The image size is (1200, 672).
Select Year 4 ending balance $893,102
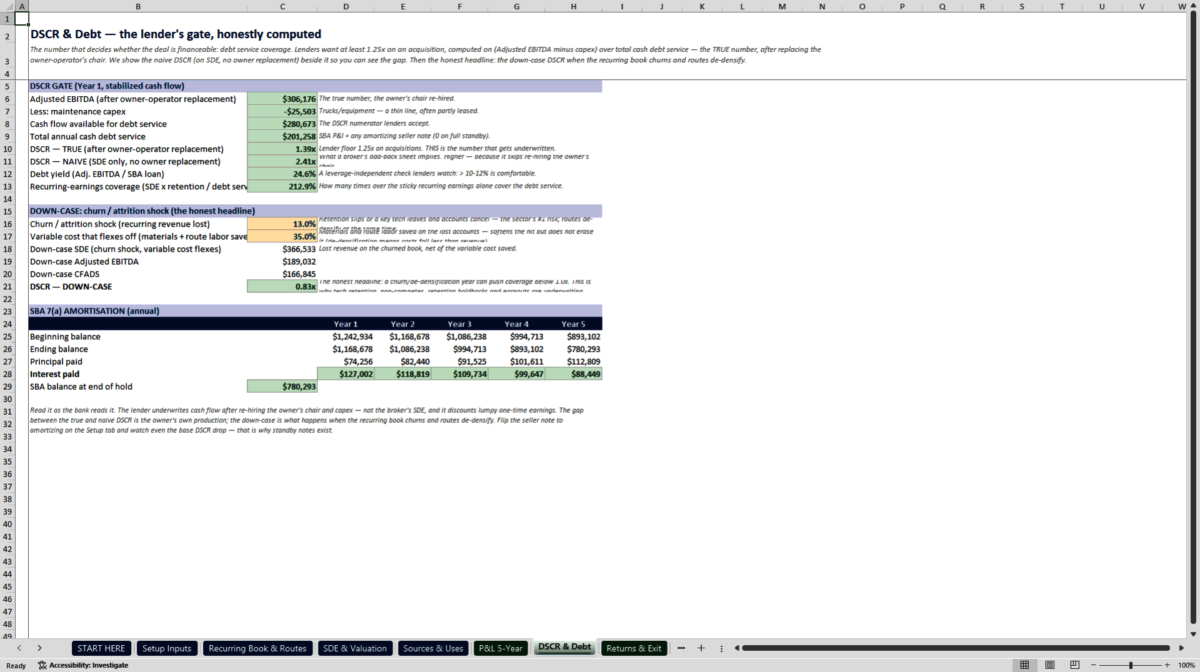pyautogui.click(x=517, y=349)
